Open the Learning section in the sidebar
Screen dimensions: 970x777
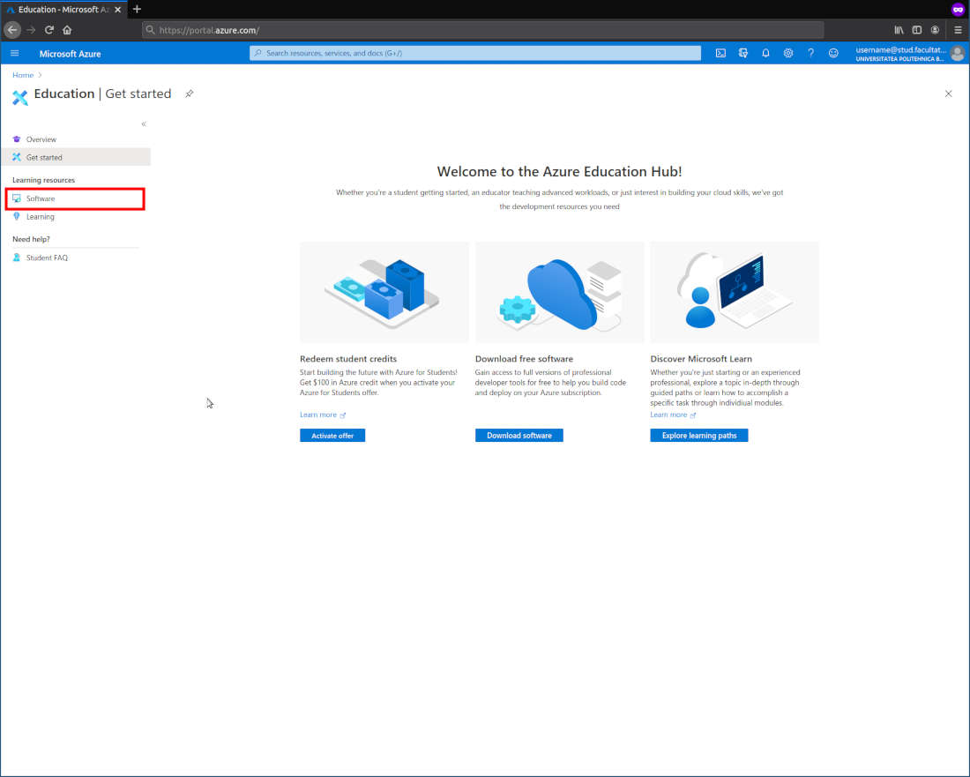41,216
